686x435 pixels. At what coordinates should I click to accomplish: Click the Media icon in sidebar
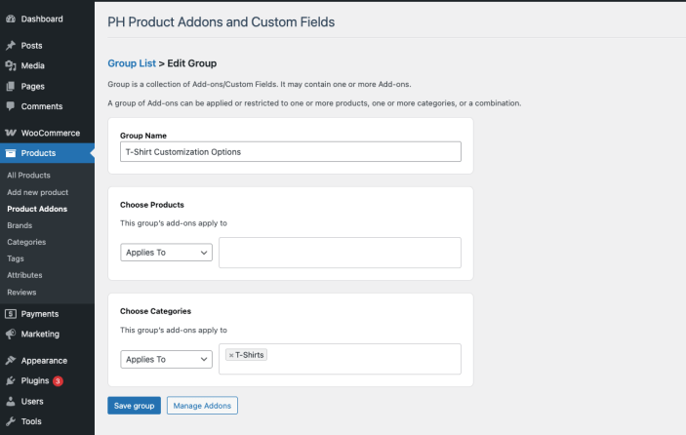point(10,66)
